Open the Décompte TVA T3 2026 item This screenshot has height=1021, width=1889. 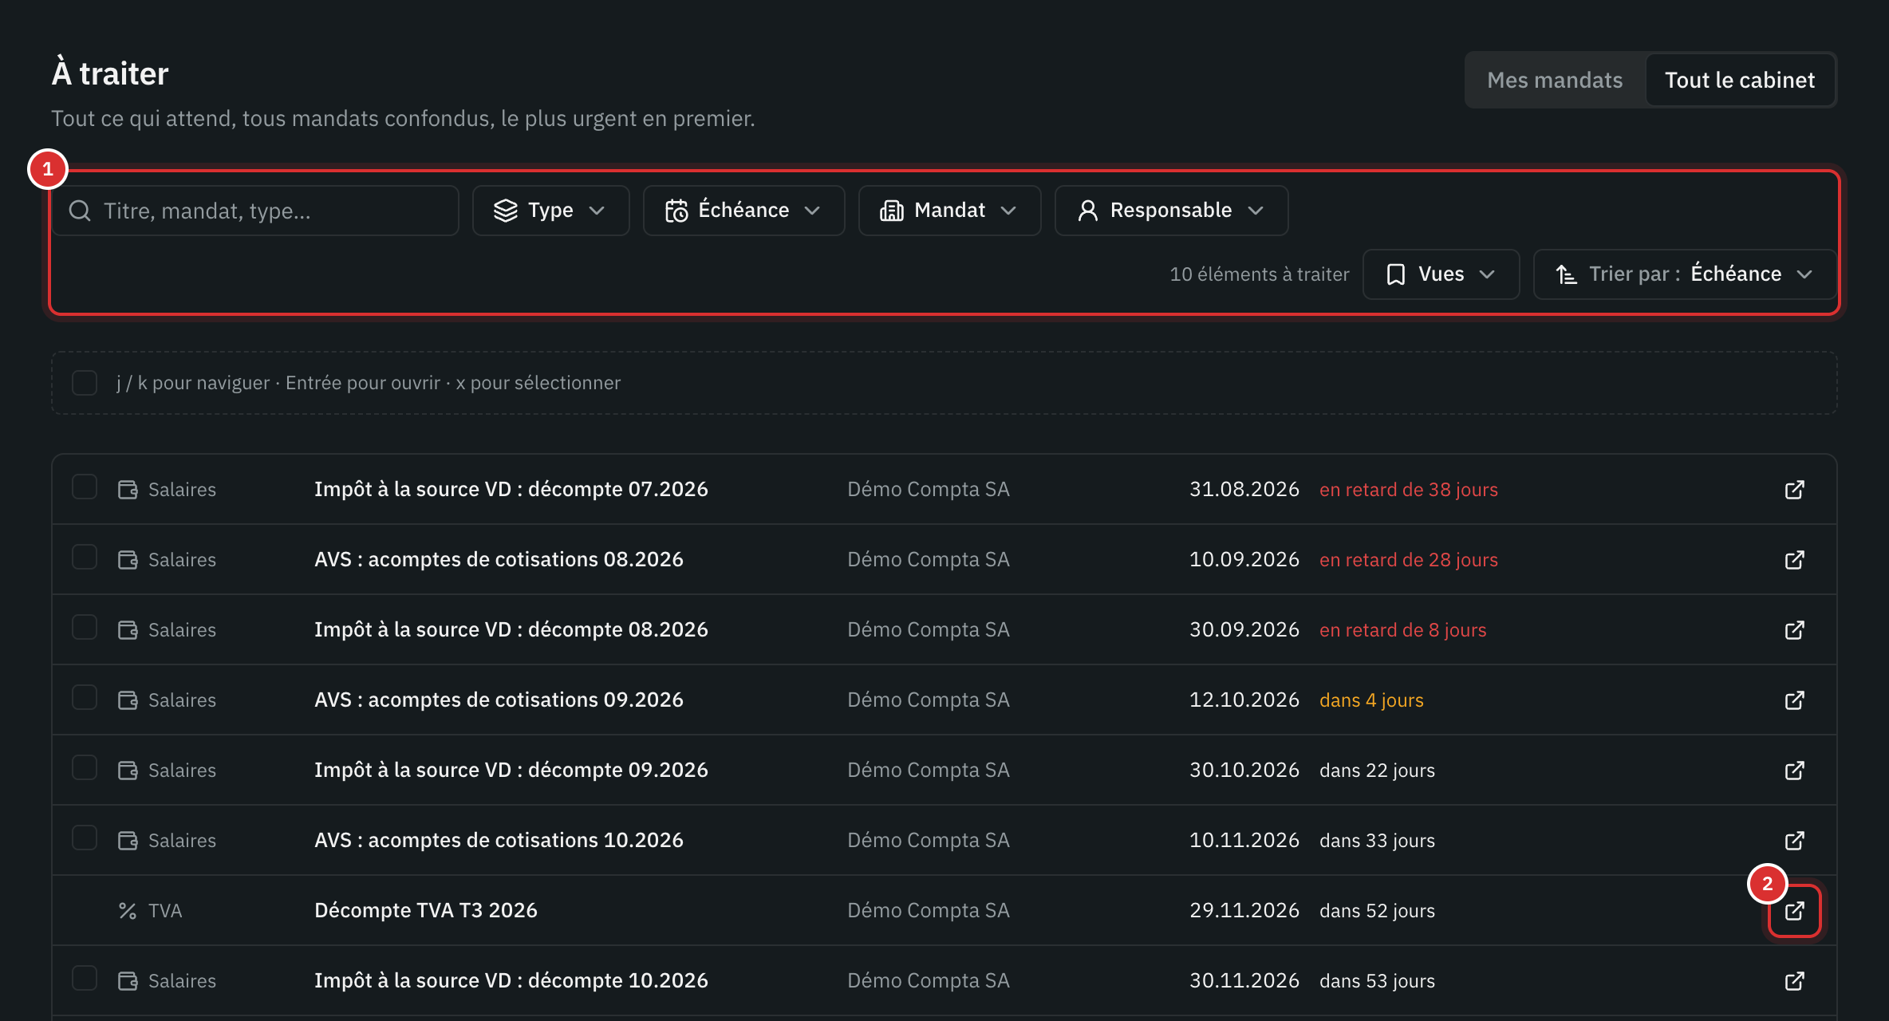[x=426, y=911]
